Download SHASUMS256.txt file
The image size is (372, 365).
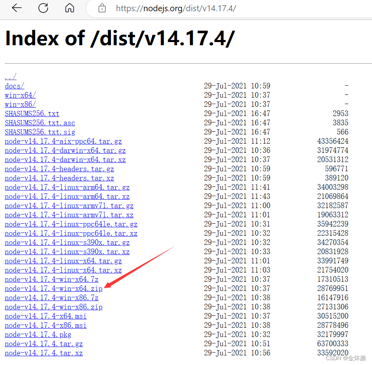pyautogui.click(x=32, y=114)
